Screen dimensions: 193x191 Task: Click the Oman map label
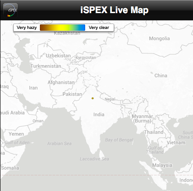38,121
